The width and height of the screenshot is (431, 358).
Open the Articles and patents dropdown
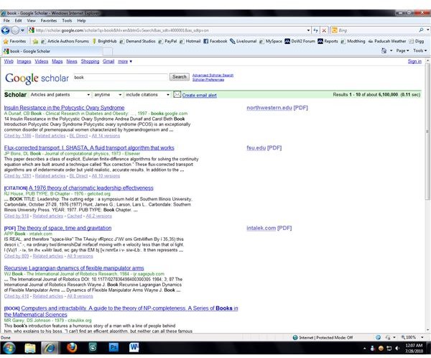pos(60,95)
